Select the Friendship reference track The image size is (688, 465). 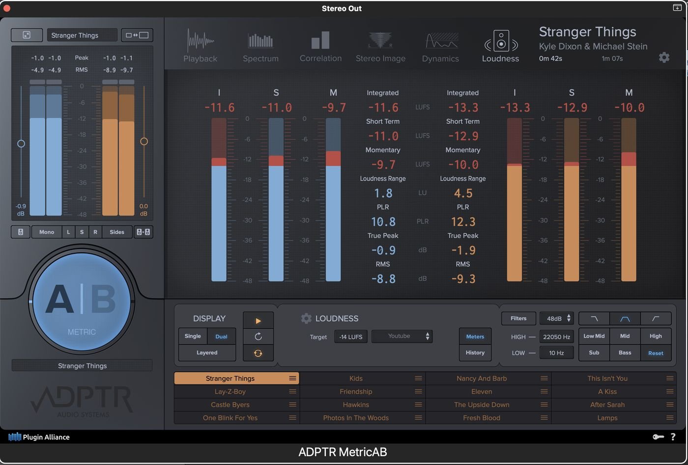pyautogui.click(x=362, y=391)
